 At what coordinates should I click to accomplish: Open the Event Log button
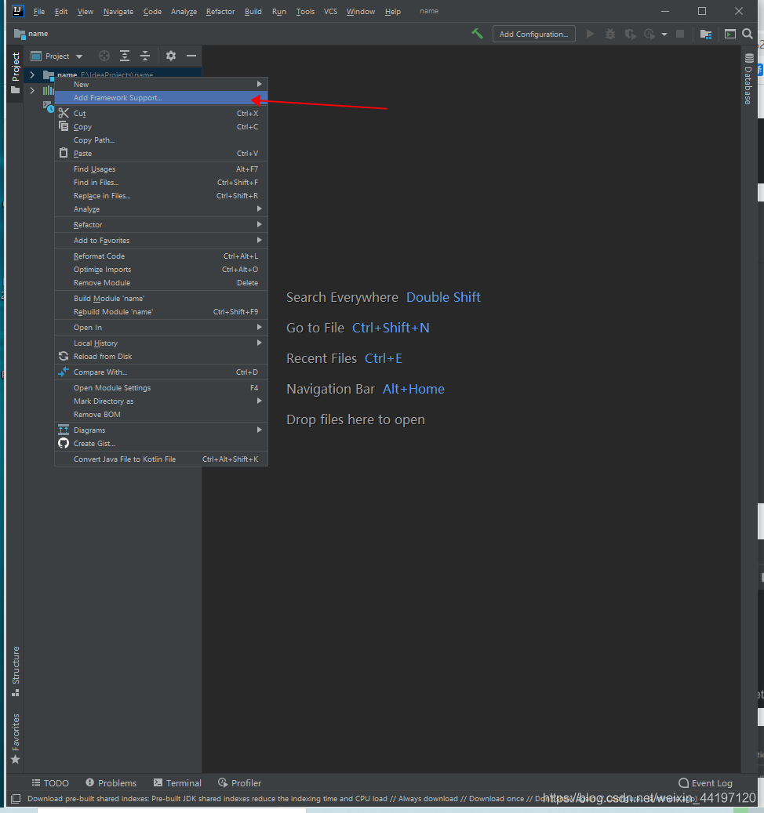[x=705, y=782]
